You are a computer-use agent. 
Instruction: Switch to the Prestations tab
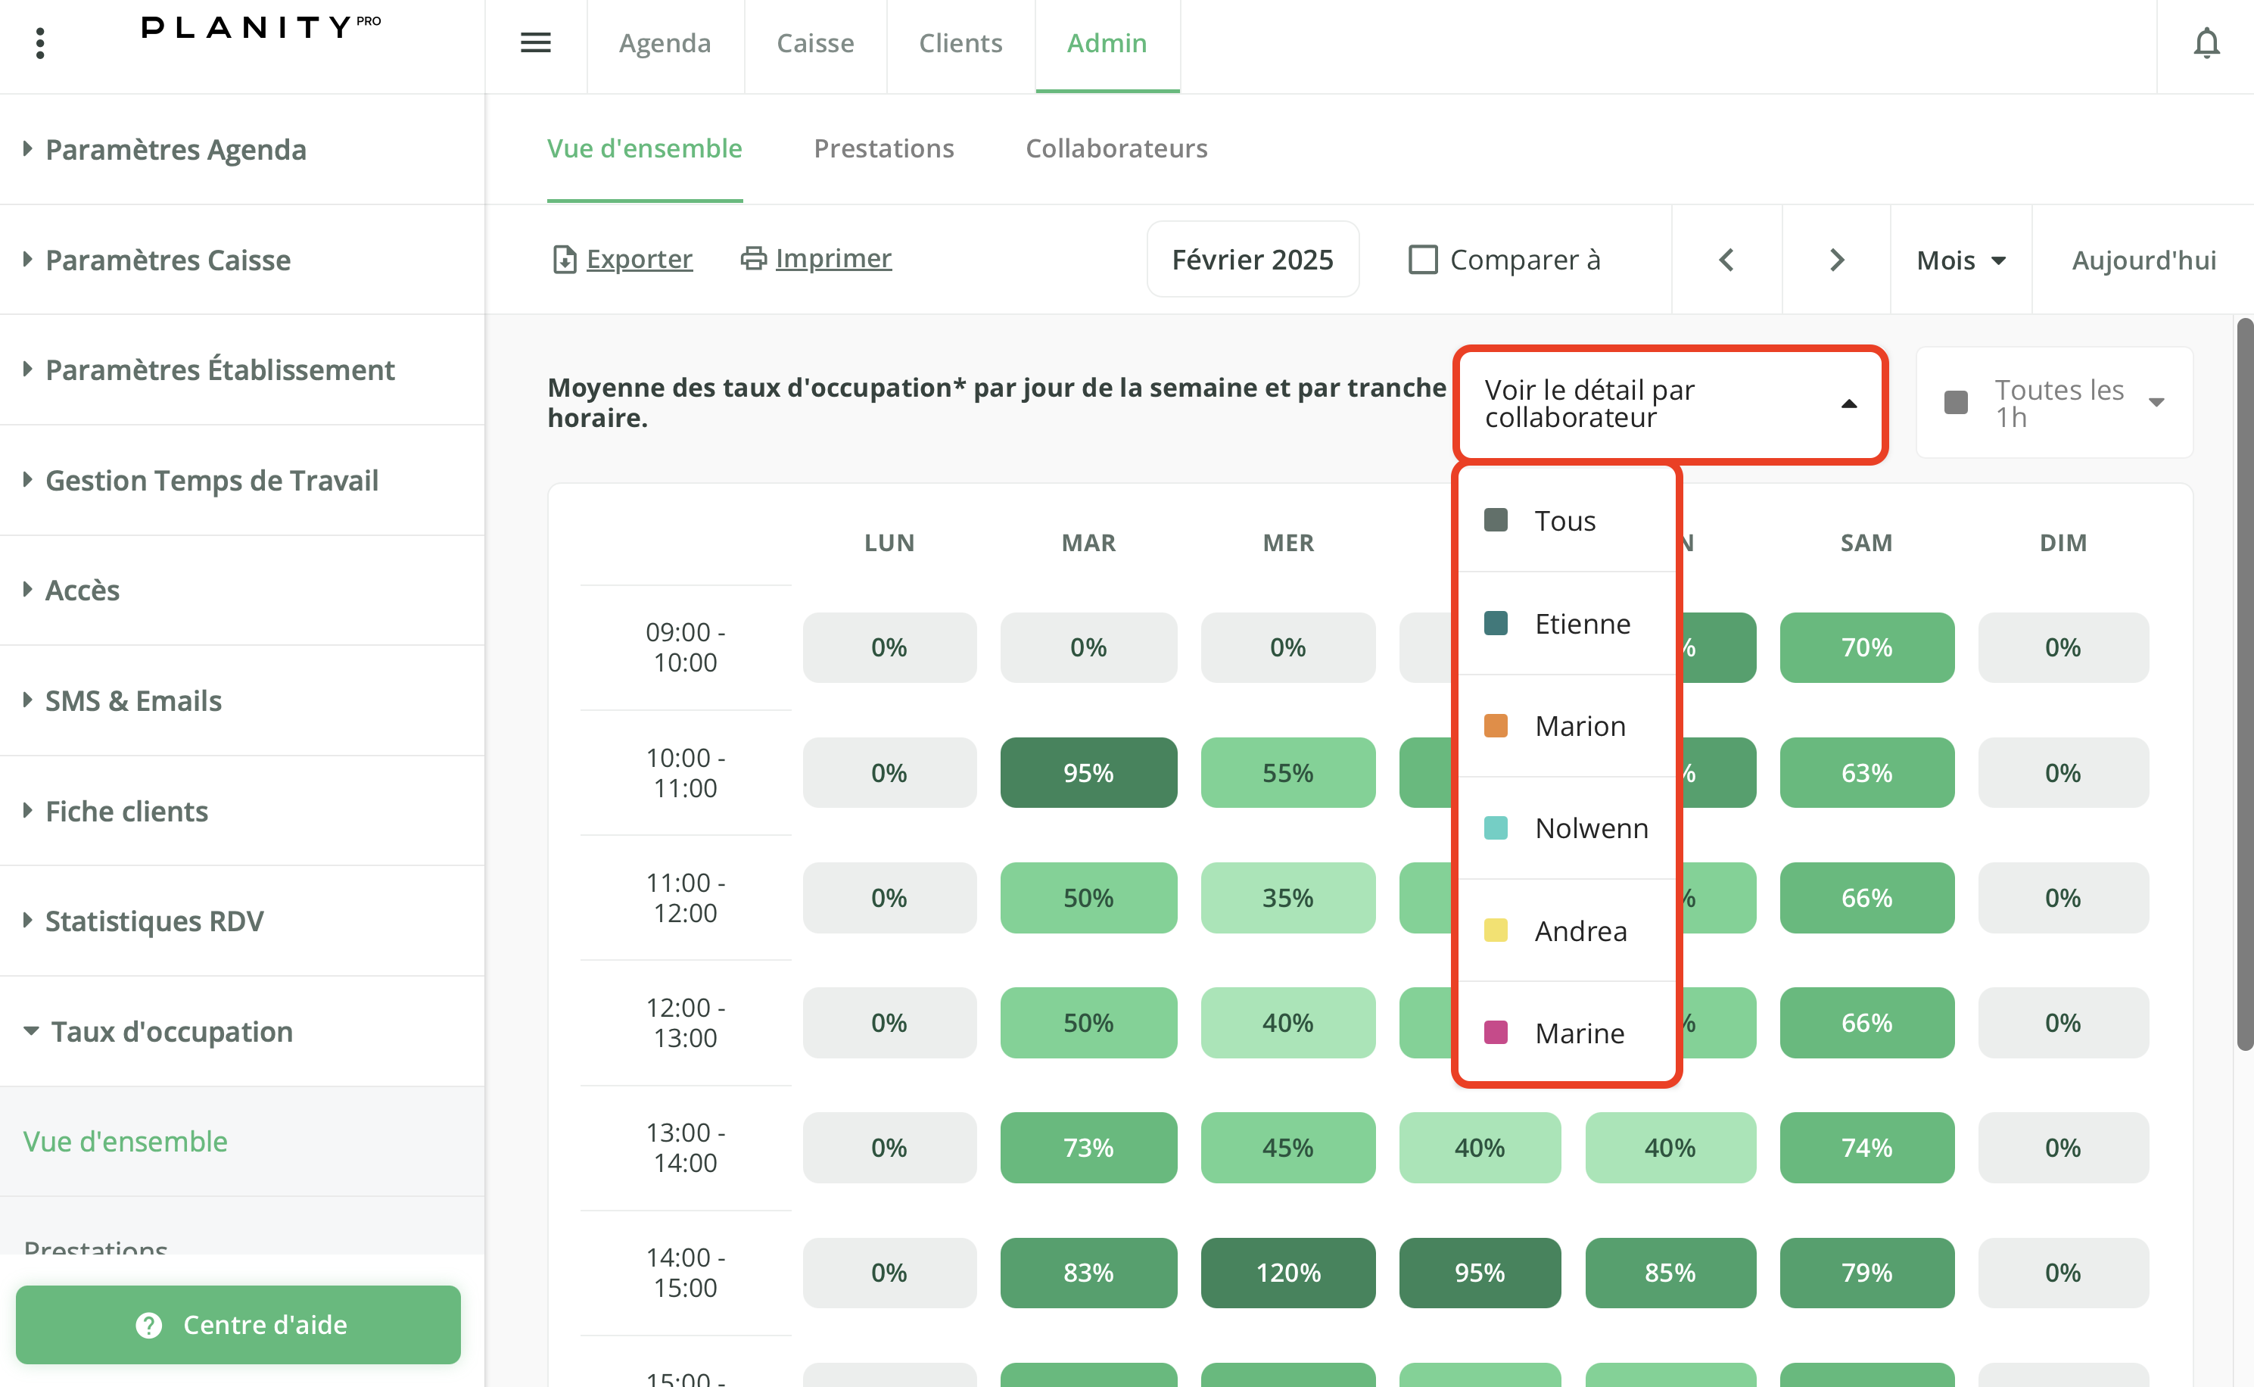(883, 148)
